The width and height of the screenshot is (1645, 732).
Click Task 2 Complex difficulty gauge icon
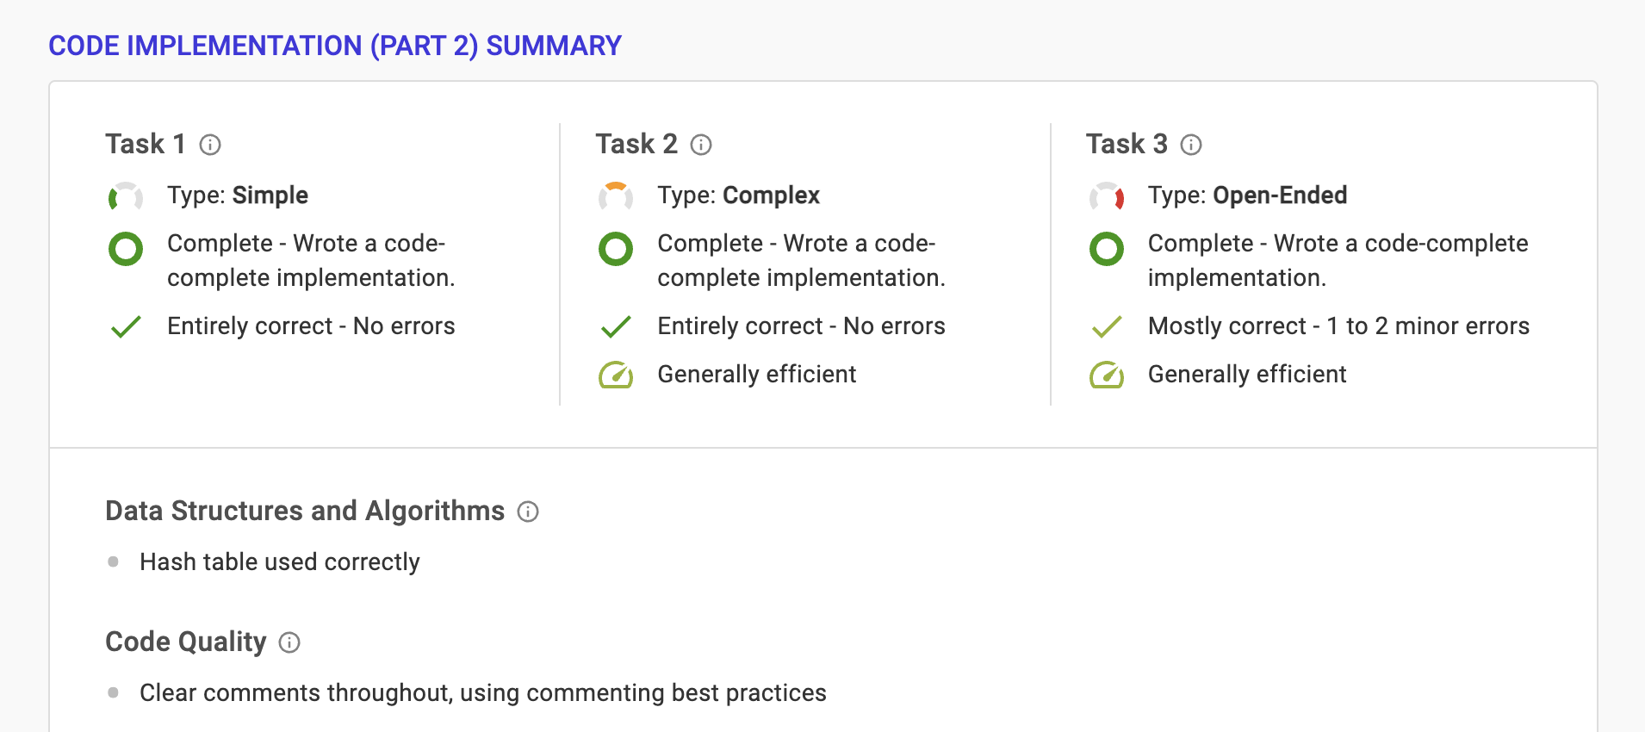(616, 197)
